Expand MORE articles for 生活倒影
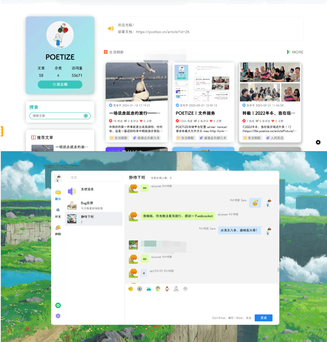Viewport: 327px width, 342px height. (295, 52)
